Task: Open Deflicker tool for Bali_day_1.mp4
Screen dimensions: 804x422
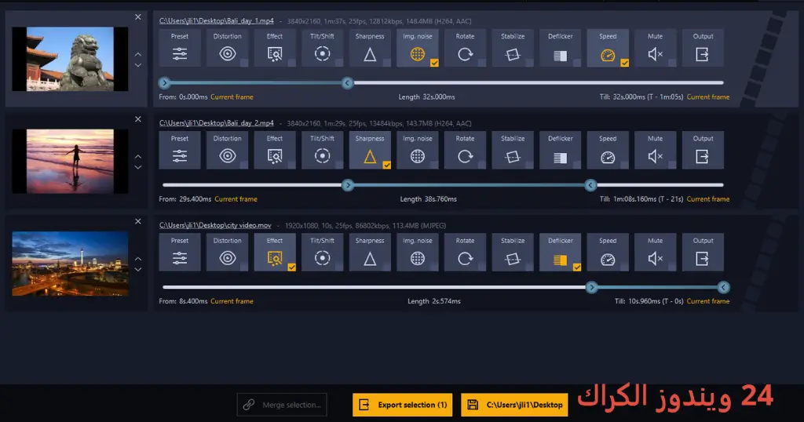Action: click(561, 48)
